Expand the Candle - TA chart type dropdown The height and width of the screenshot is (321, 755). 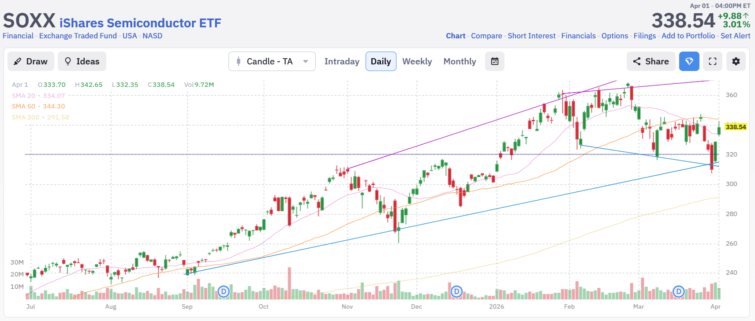click(x=272, y=61)
